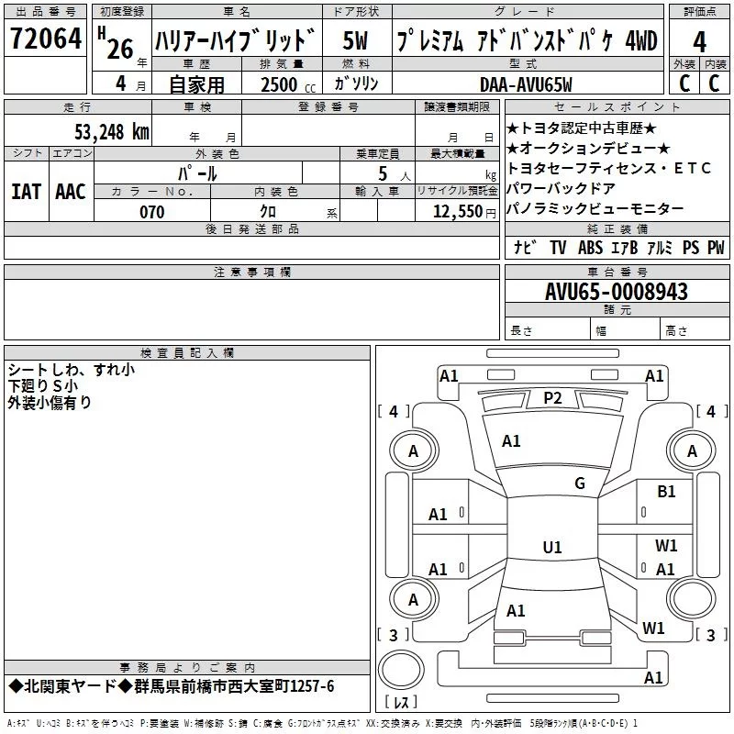Click the U1 mark on the roof
The height and width of the screenshot is (734, 734).
(552, 547)
